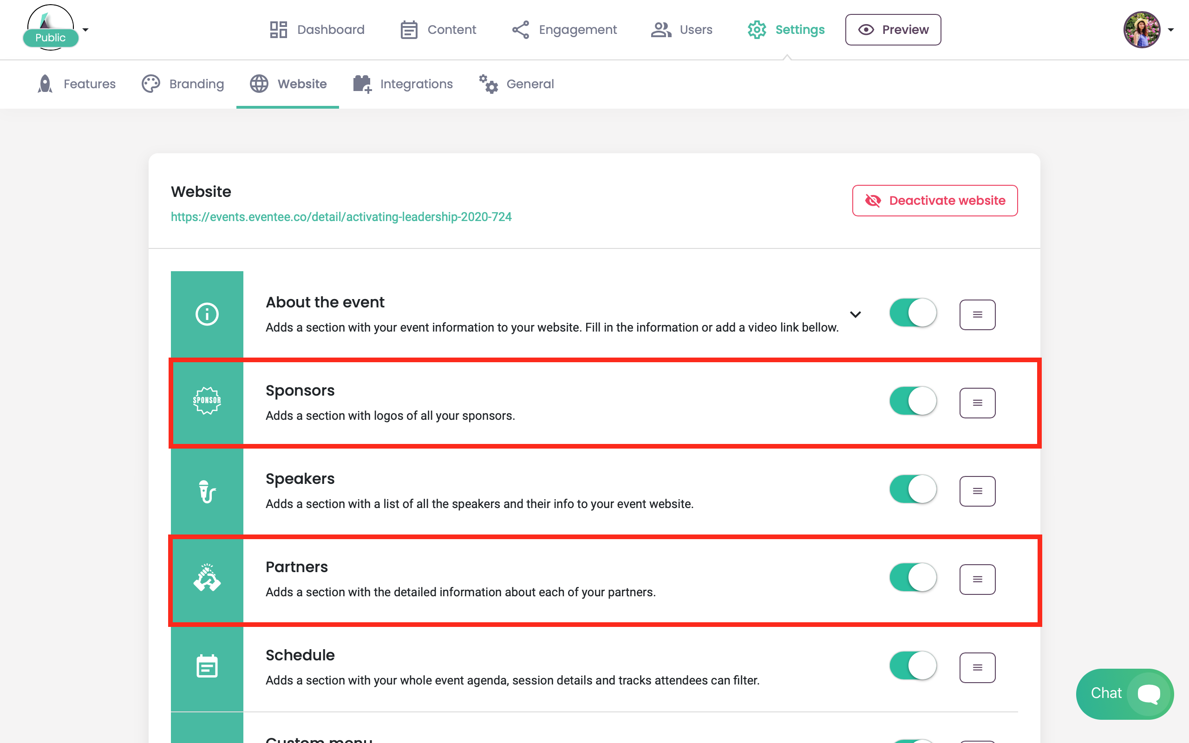Disable the Sponsors section toggle
1189x743 pixels.
tap(913, 401)
